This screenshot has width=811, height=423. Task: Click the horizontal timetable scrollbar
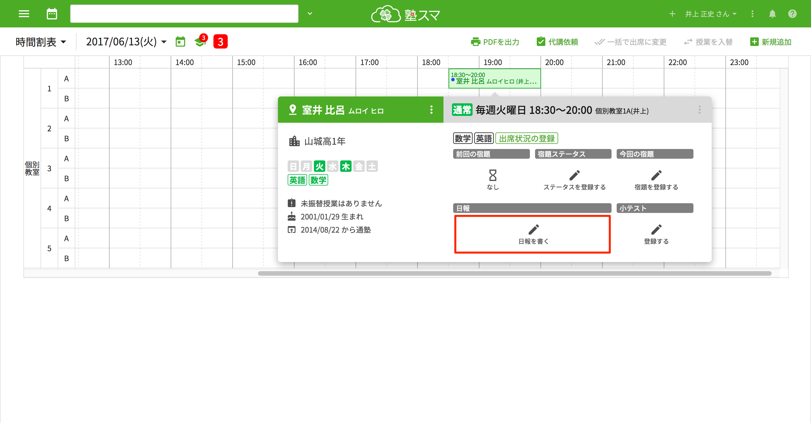(x=515, y=273)
